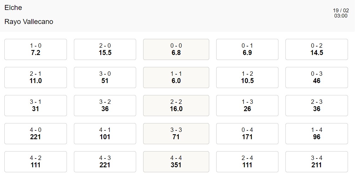Screen dimensions: 355x174
Task: Select the 1 - 4 score at 96
Action: (x=317, y=134)
